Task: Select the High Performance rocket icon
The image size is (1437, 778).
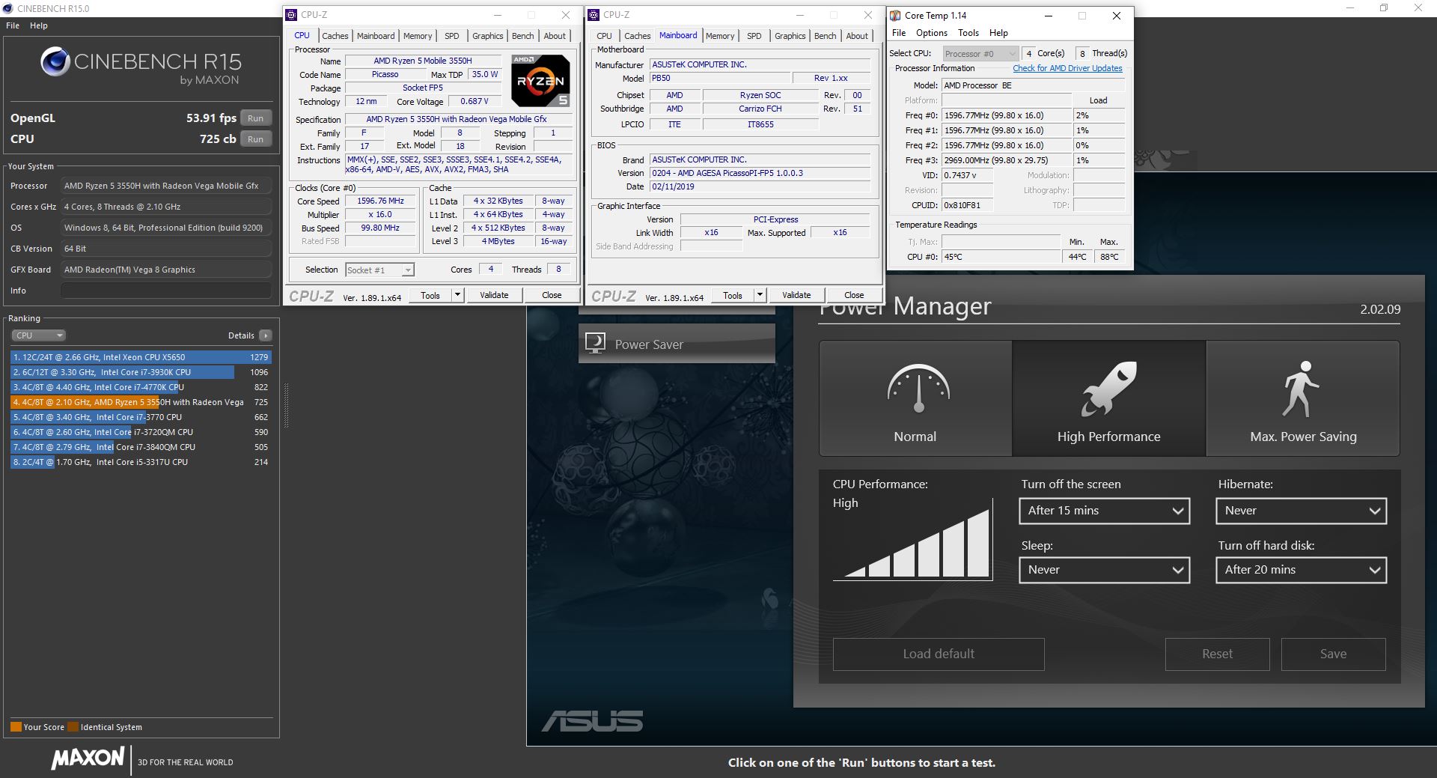Action: pos(1108,389)
